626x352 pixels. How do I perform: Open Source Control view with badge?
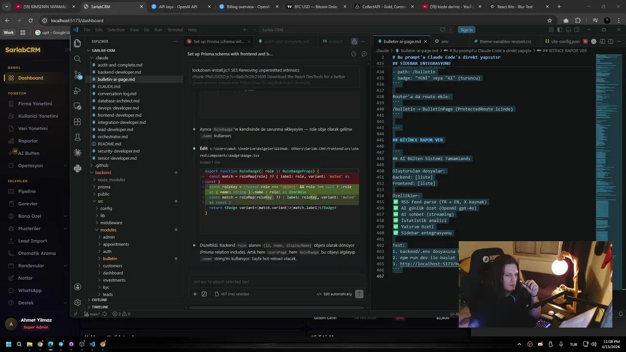point(78,75)
